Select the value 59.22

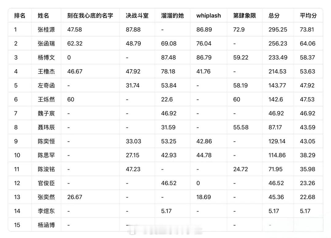point(241,57)
